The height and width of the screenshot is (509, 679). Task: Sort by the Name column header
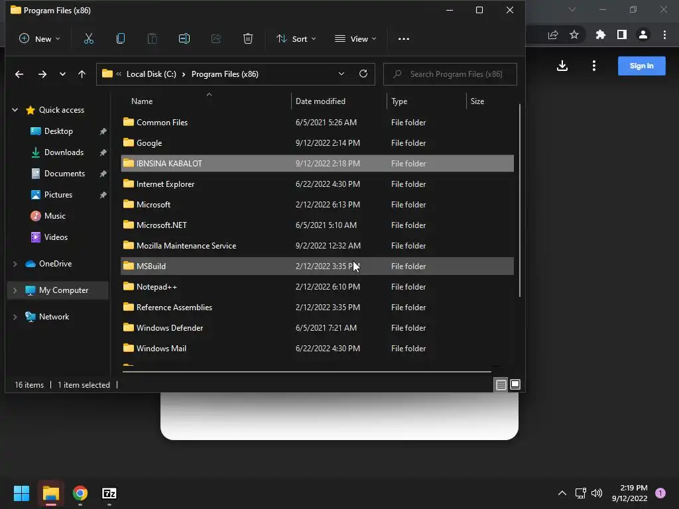click(206, 101)
